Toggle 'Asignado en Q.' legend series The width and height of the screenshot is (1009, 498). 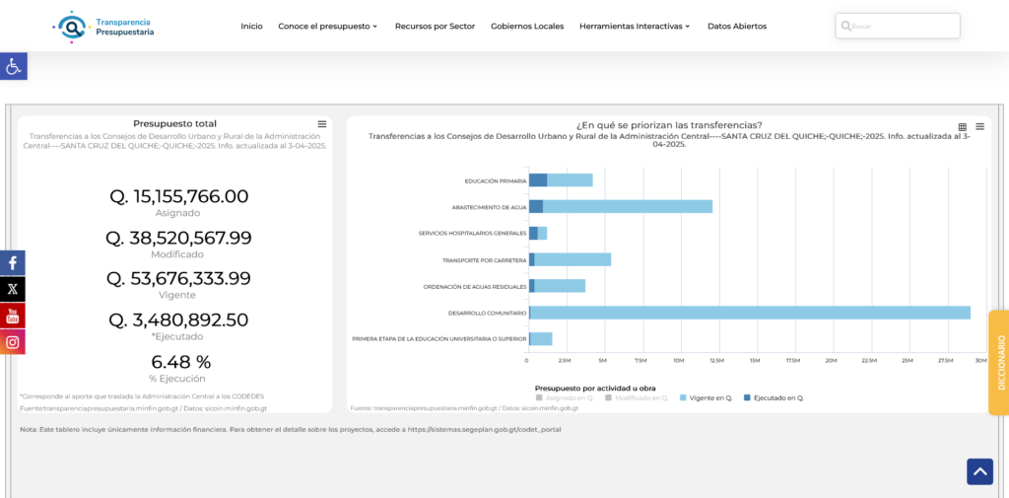pos(565,397)
